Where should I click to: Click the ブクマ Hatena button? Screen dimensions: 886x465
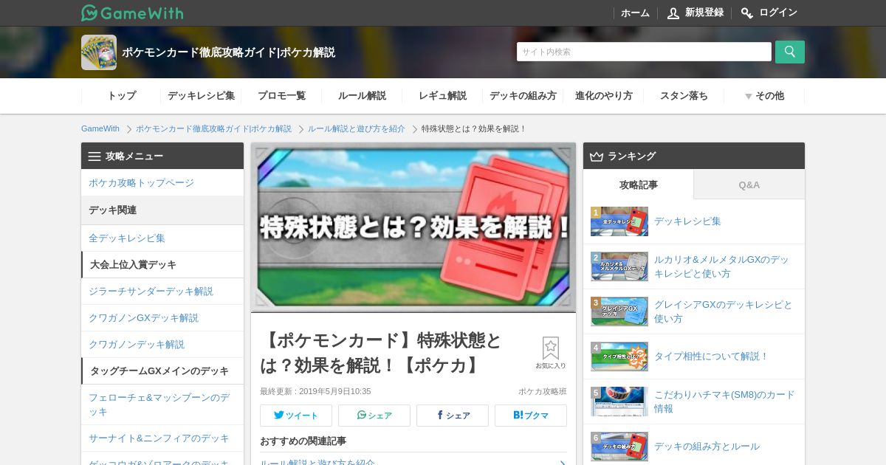click(x=531, y=415)
